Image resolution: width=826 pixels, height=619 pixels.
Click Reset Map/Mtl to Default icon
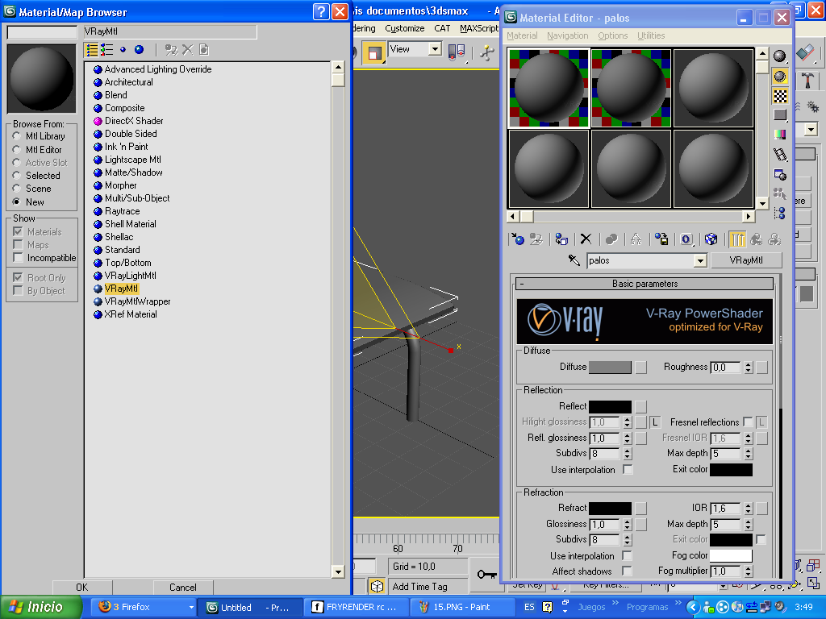(x=586, y=239)
